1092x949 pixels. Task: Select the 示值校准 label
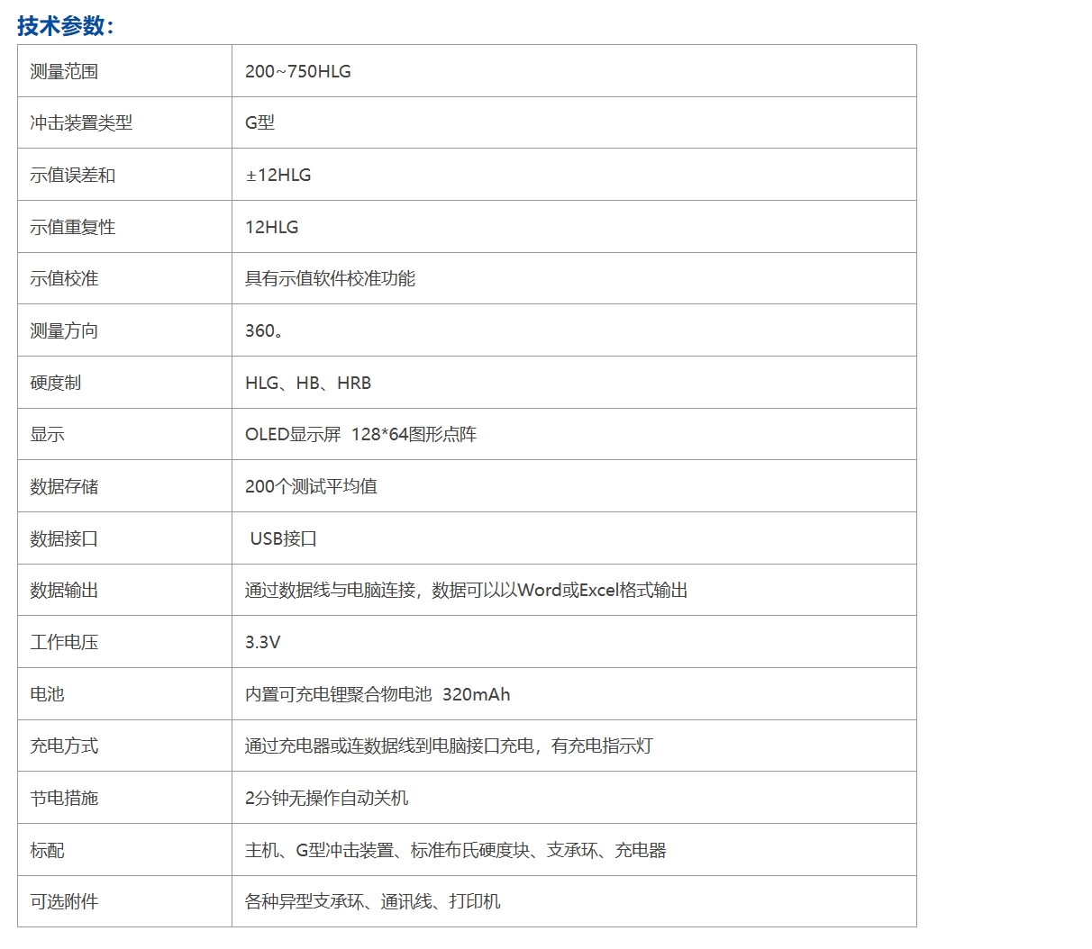coord(64,279)
